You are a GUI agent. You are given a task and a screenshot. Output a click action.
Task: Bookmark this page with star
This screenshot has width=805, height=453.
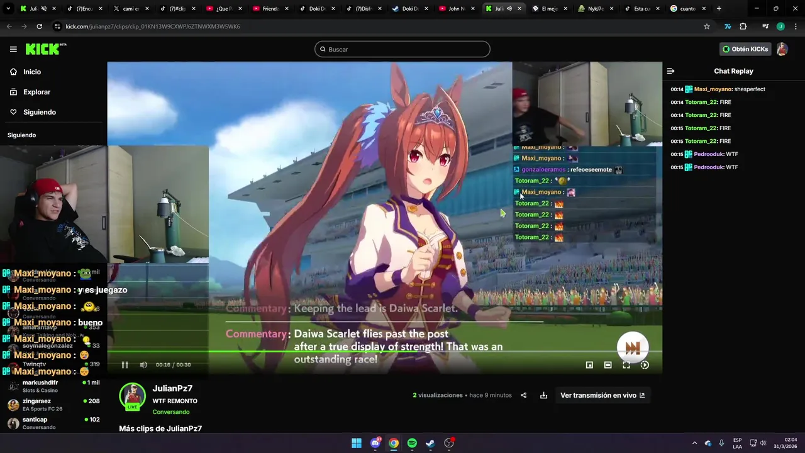click(x=707, y=26)
